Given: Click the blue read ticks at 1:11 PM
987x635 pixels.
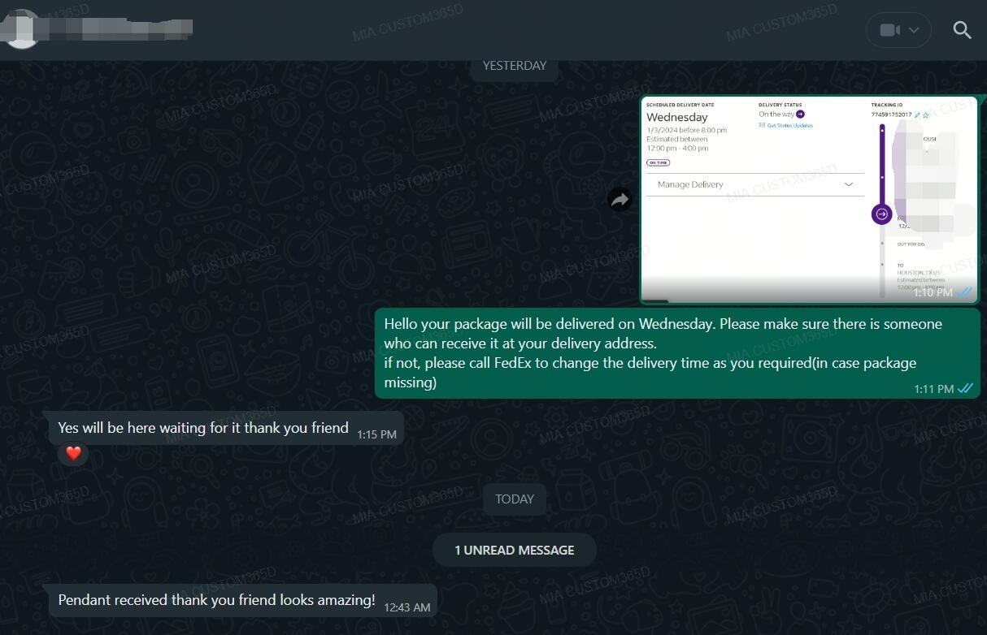Looking at the screenshot, I should click(x=965, y=389).
